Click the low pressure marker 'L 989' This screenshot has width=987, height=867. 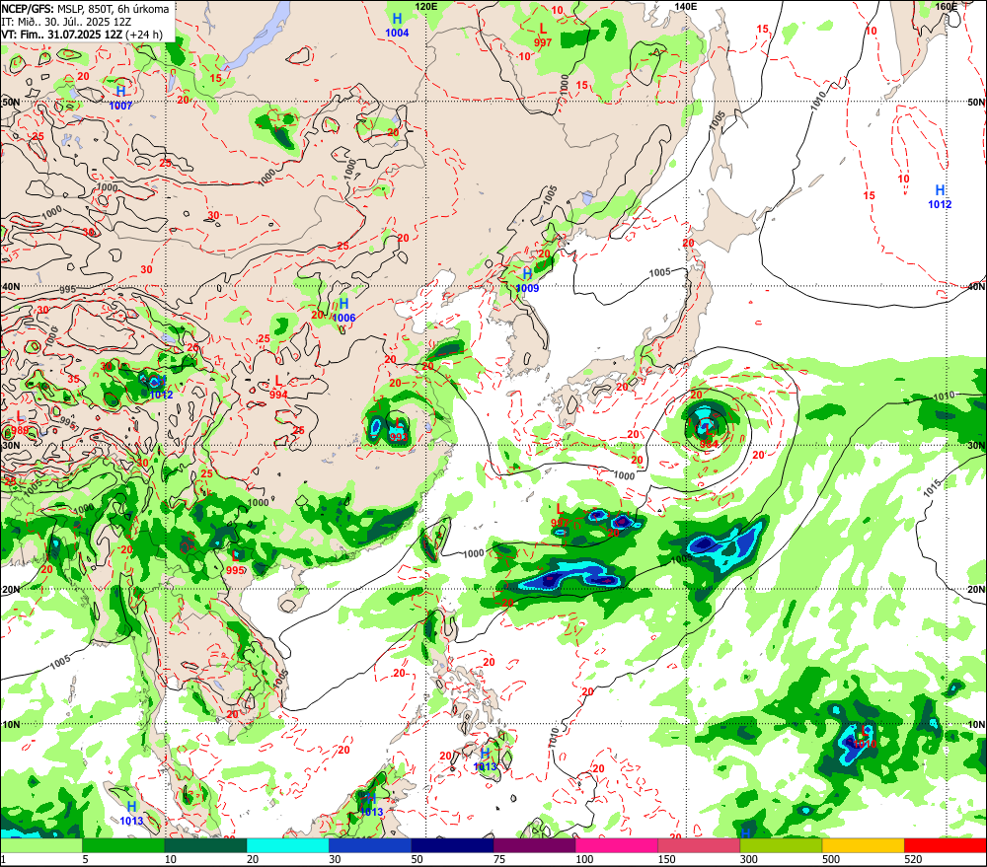tap(20, 423)
